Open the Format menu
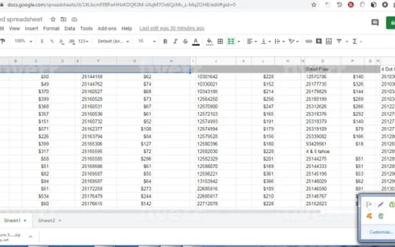Viewport: 395px width, 247px height. click(51, 28)
